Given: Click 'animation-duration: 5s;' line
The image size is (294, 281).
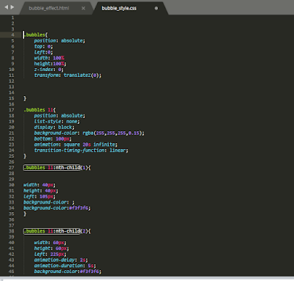Looking at the screenshot, I should [x=65, y=266].
